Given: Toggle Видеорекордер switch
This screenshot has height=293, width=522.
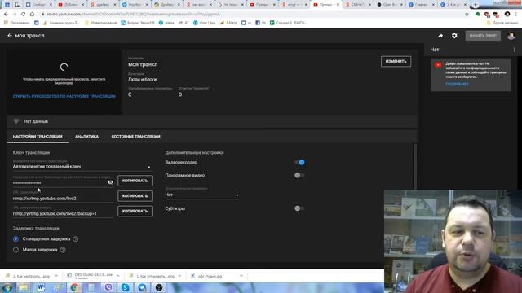Looking at the screenshot, I should pyautogui.click(x=299, y=162).
